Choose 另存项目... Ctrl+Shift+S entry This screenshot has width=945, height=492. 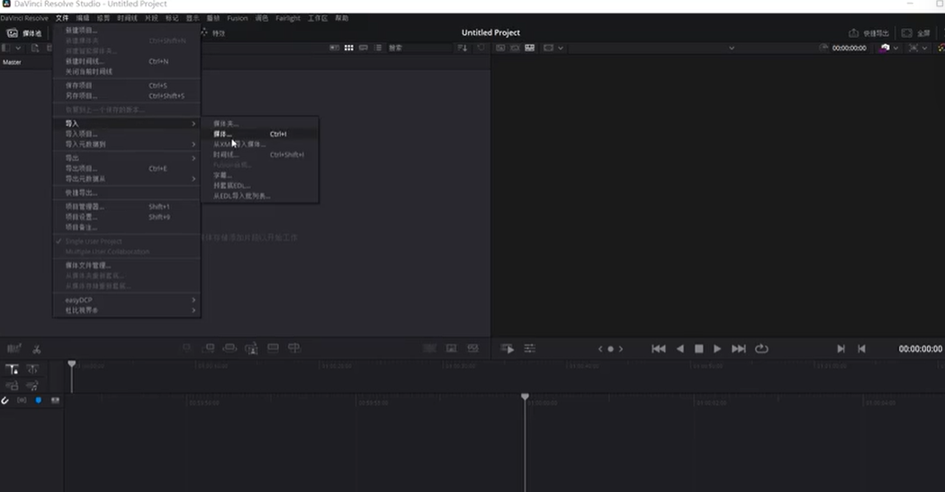(x=127, y=95)
